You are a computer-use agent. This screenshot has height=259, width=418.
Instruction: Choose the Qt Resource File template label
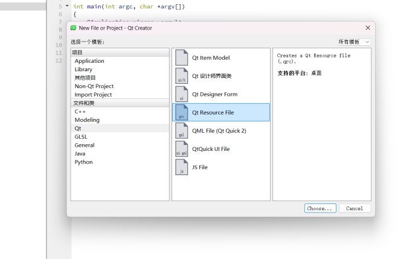213,112
